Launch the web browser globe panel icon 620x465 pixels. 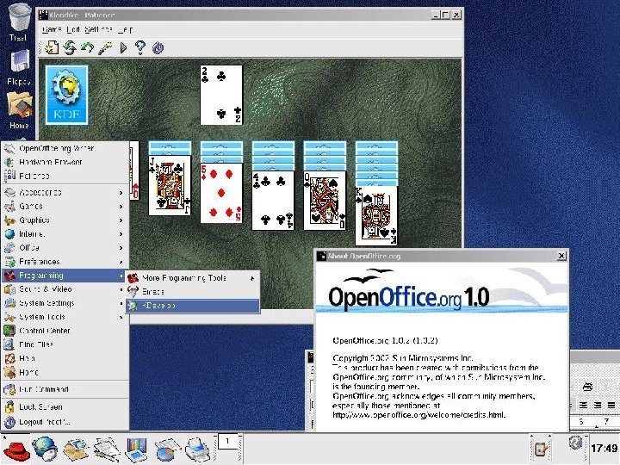pyautogui.click(x=45, y=449)
